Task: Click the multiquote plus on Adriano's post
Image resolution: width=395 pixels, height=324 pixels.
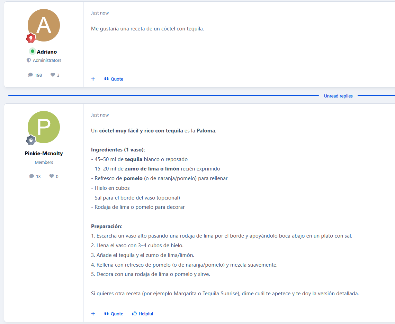Action: click(x=93, y=79)
